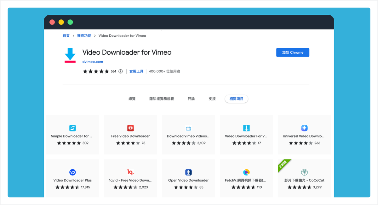The width and height of the screenshot is (378, 205).
Task: Click the 78 rating count
Action: tap(143, 143)
